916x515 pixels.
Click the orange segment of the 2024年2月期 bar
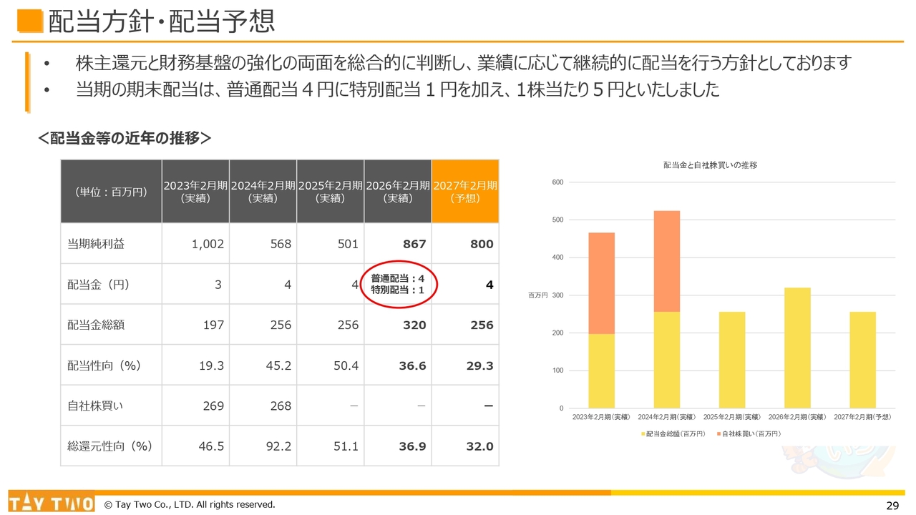667,261
